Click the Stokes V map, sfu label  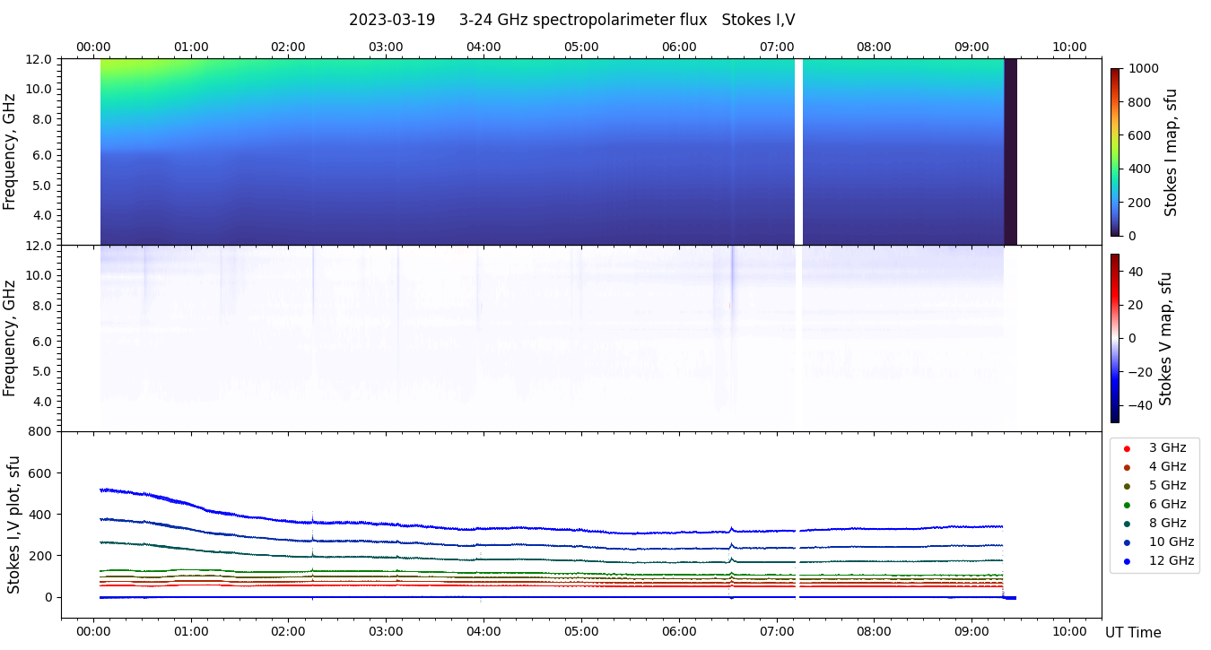coord(1166,338)
